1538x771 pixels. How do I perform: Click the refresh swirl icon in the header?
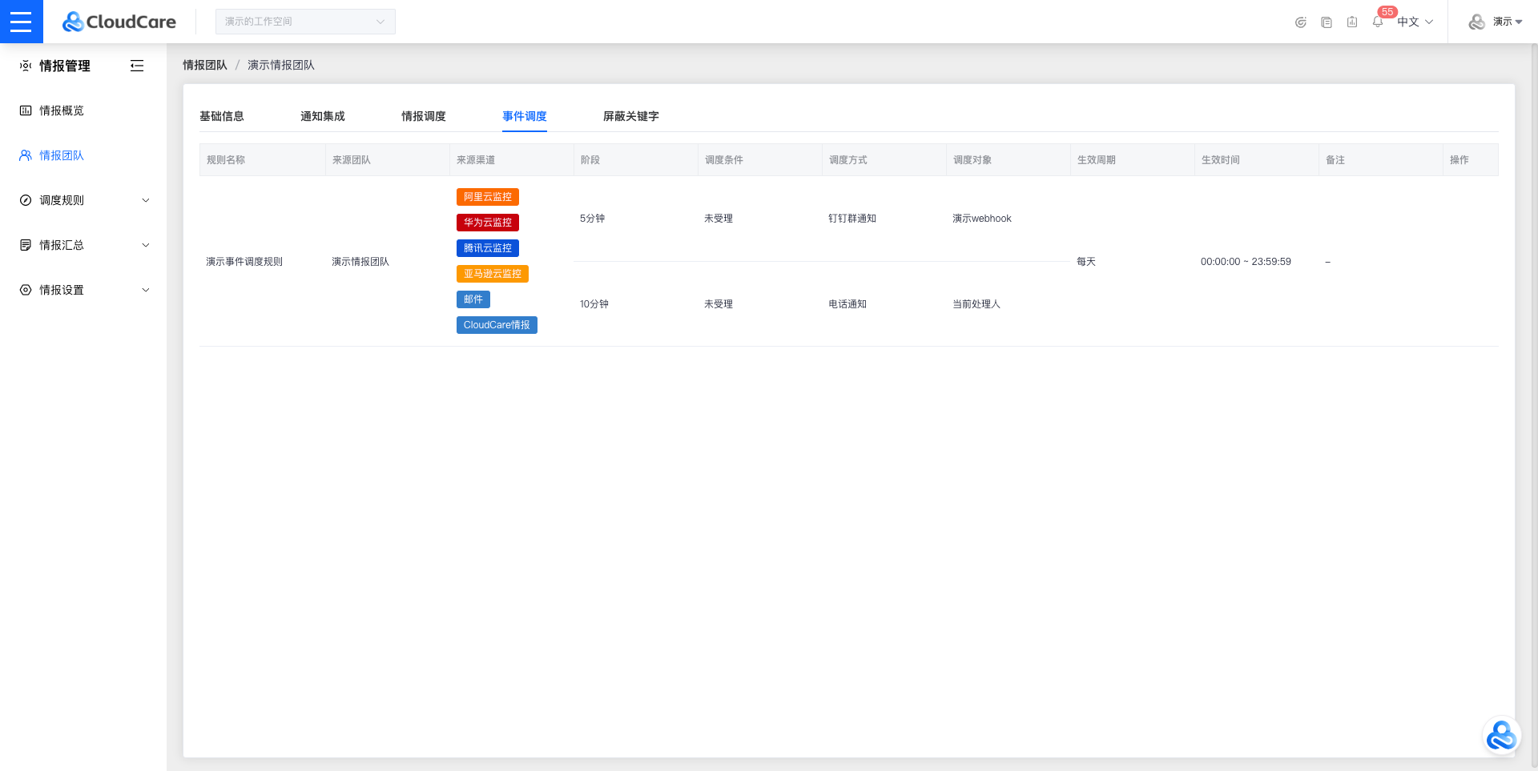1301,22
